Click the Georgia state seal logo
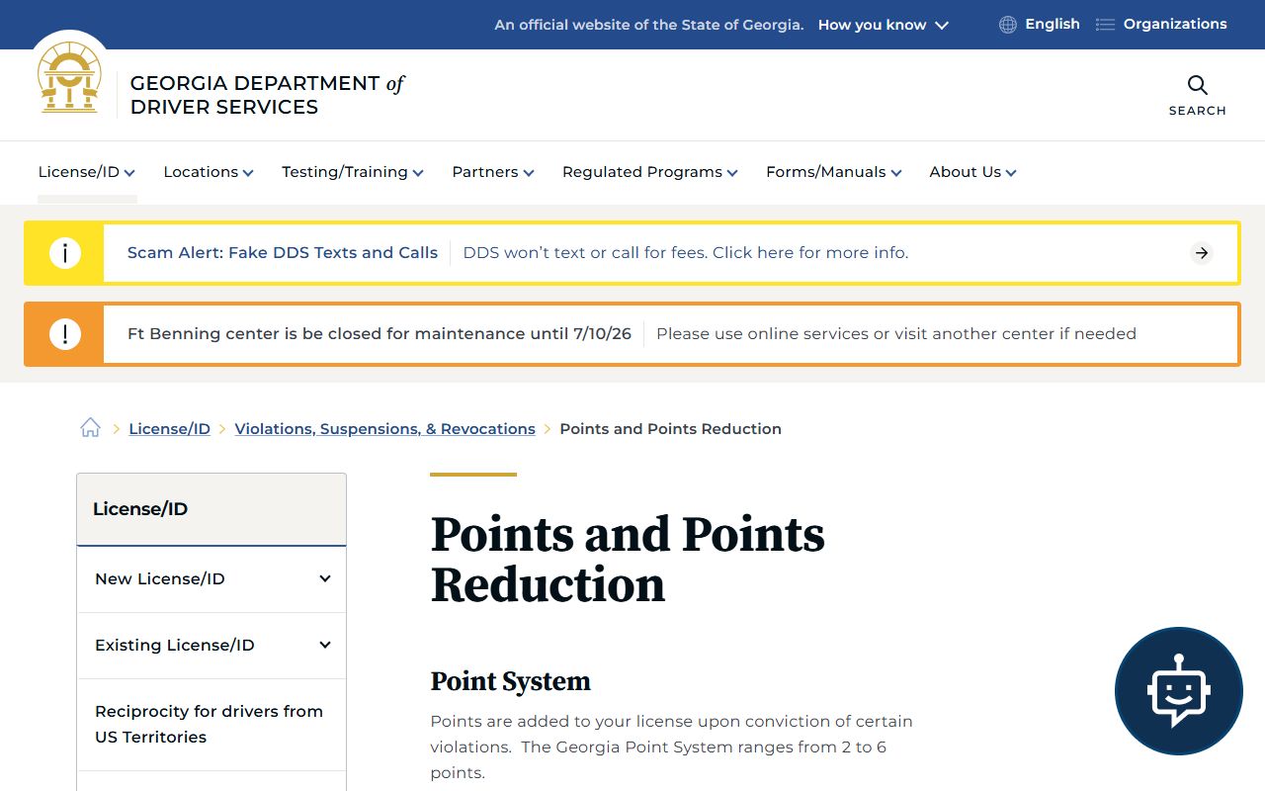The image size is (1265, 791). coord(69,78)
